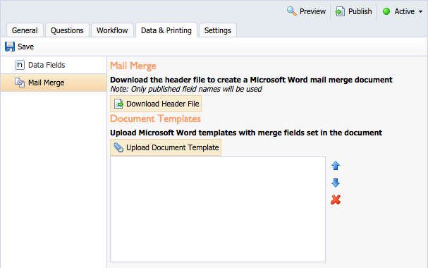Click the Active status label text
This screenshot has height=268, width=428.
click(404, 11)
